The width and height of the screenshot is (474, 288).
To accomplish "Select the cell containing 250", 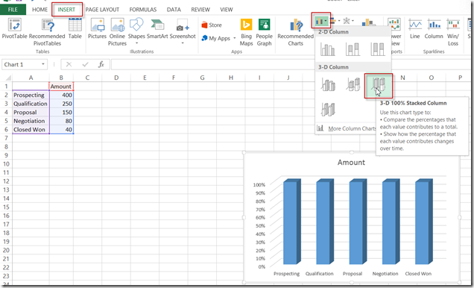I will coord(61,104).
